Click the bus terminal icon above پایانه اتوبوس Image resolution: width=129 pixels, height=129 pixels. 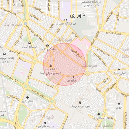[x=5, y=54]
